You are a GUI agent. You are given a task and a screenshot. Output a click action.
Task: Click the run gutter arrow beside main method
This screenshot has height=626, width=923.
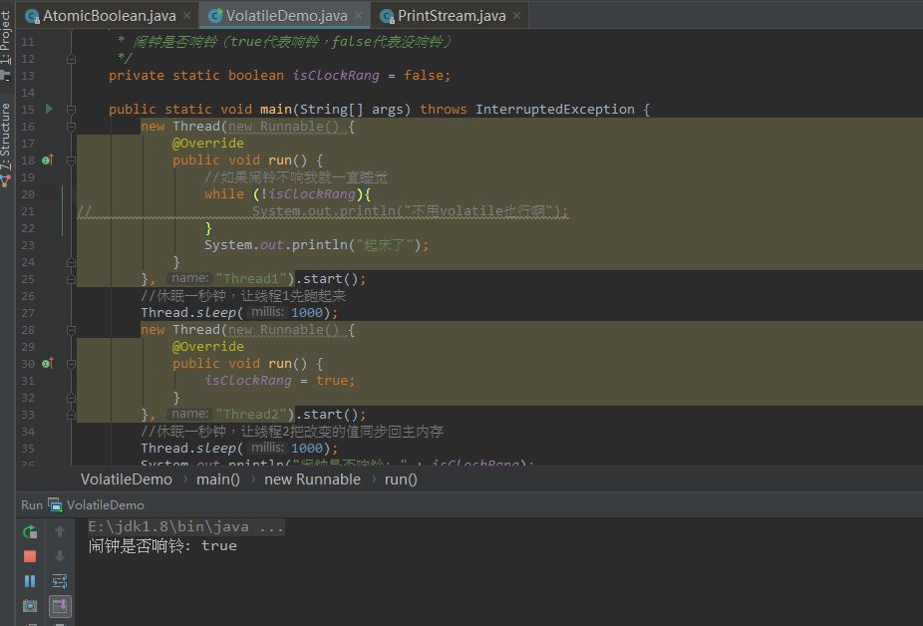coord(47,110)
